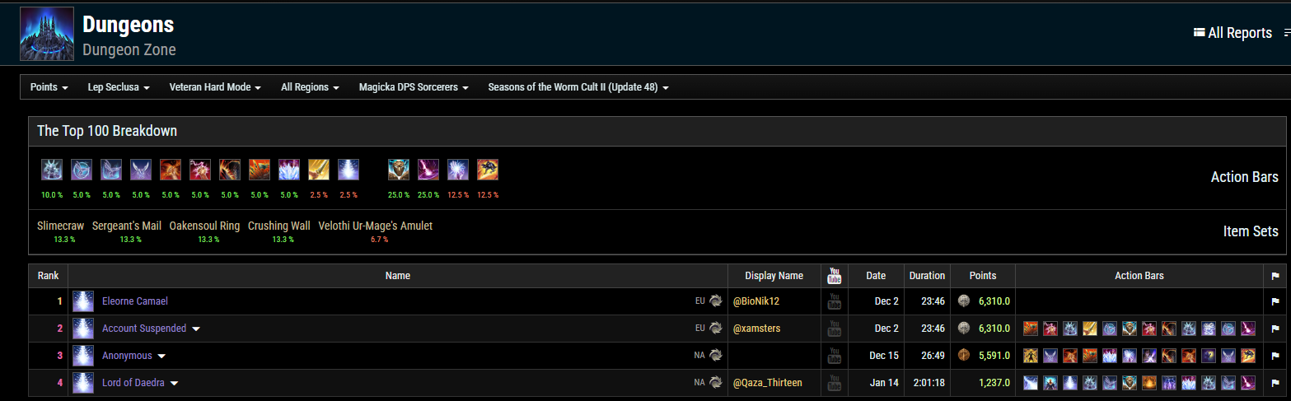Click the first ability icon showing 10.0 %

[x=51, y=170]
